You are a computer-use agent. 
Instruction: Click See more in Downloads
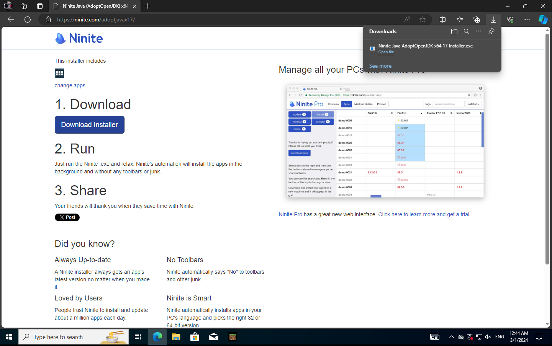(x=380, y=66)
